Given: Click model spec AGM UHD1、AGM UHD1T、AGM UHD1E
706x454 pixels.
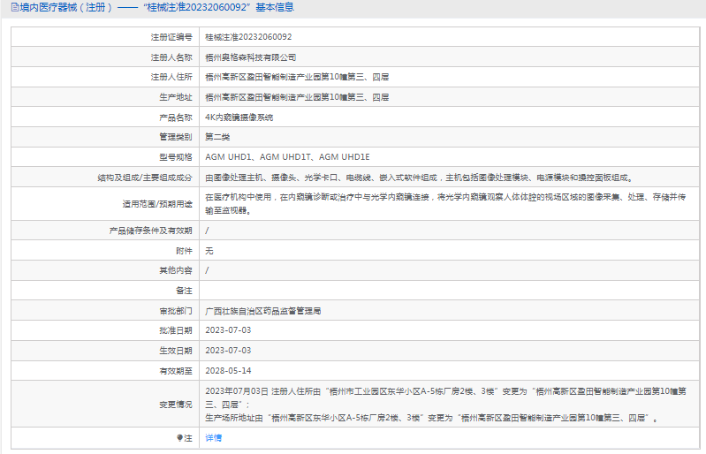Looking at the screenshot, I should [x=287, y=157].
